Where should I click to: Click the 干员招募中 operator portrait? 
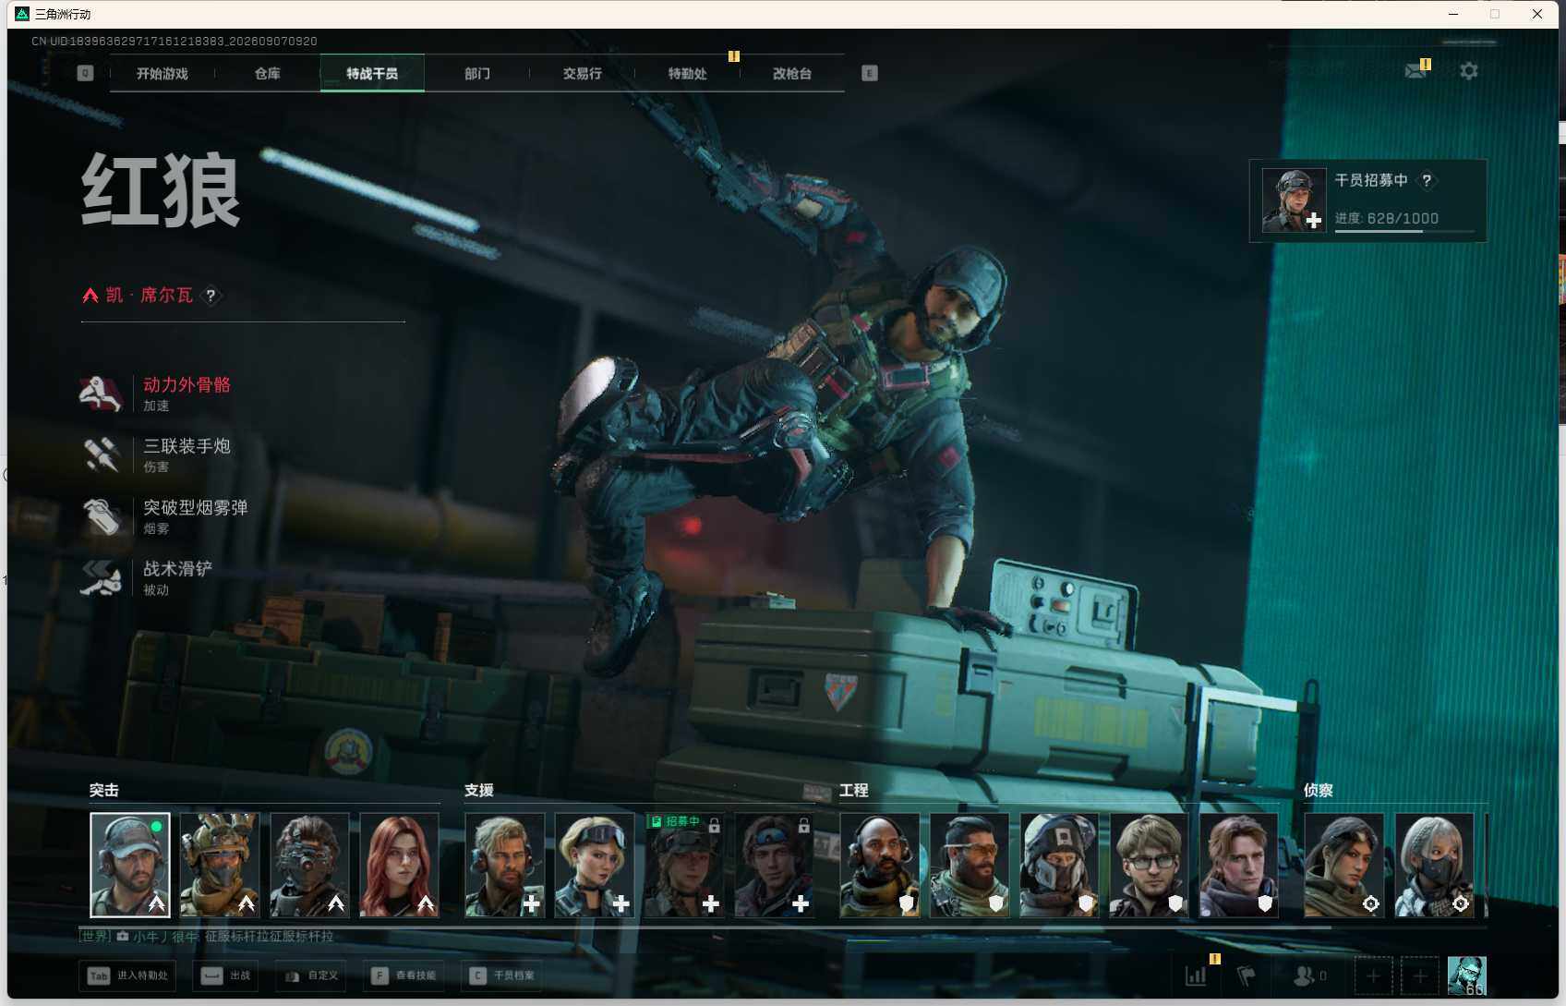[1294, 200]
